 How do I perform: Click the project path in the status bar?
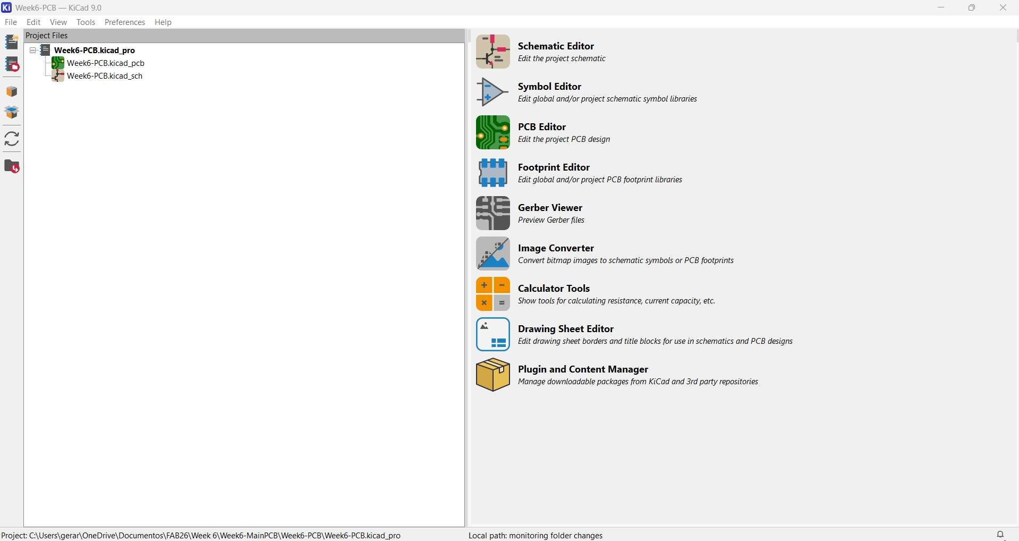201,536
